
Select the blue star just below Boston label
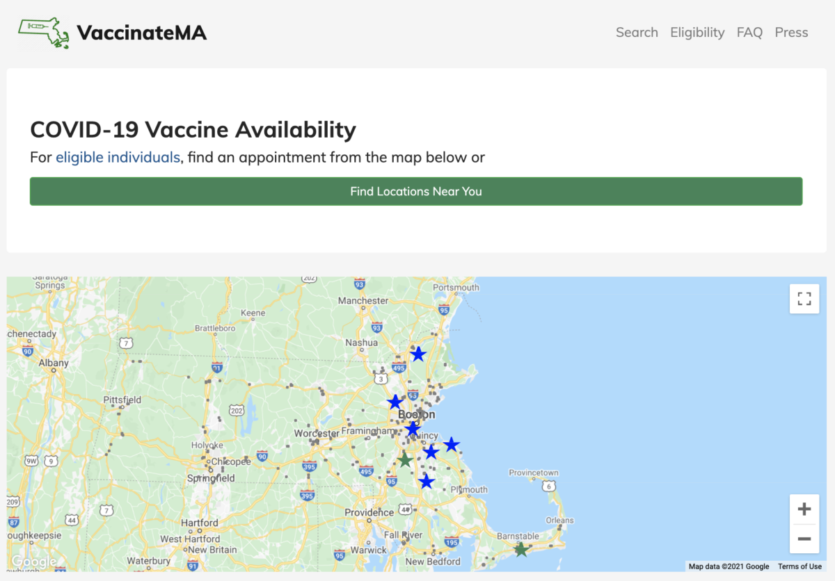pos(413,429)
